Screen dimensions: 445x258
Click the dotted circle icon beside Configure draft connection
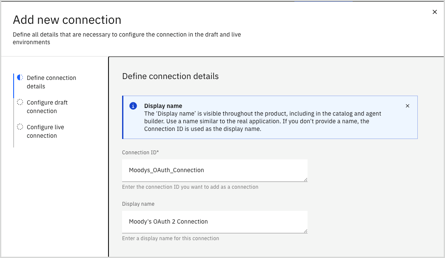coord(20,102)
